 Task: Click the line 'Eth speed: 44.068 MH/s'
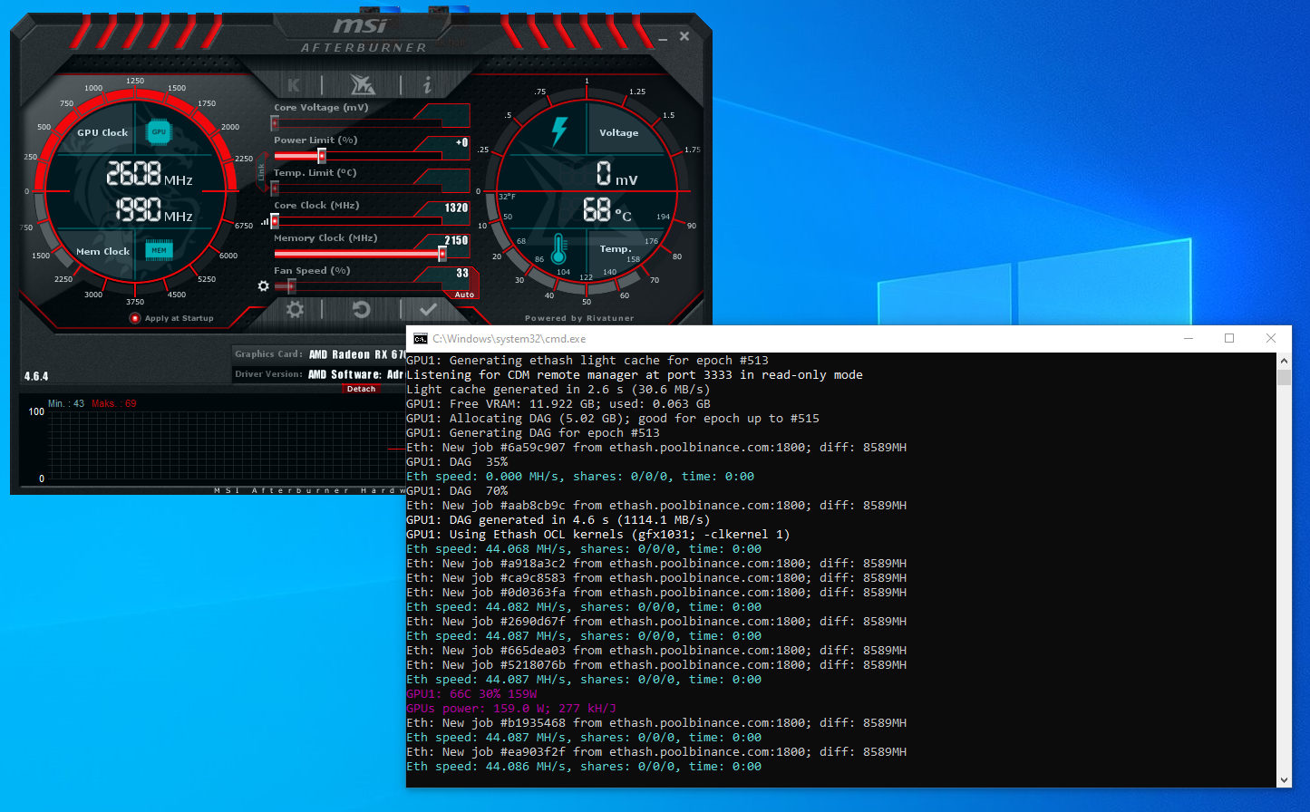[x=584, y=549]
